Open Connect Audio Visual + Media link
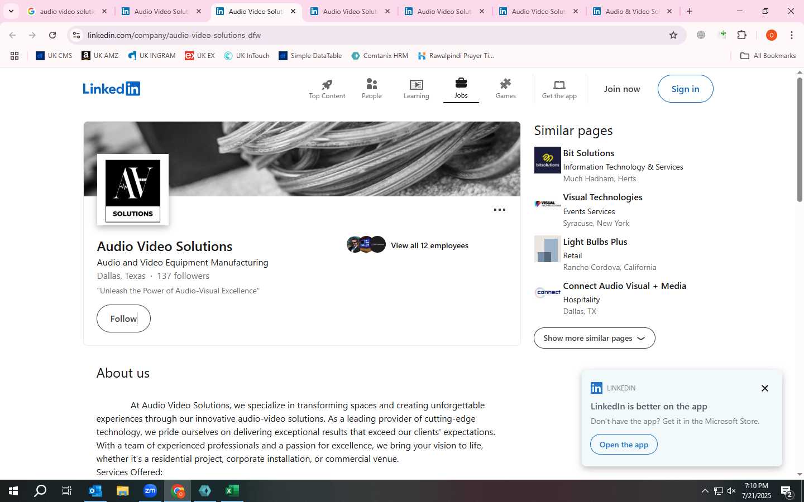Image resolution: width=804 pixels, height=502 pixels. (624, 286)
